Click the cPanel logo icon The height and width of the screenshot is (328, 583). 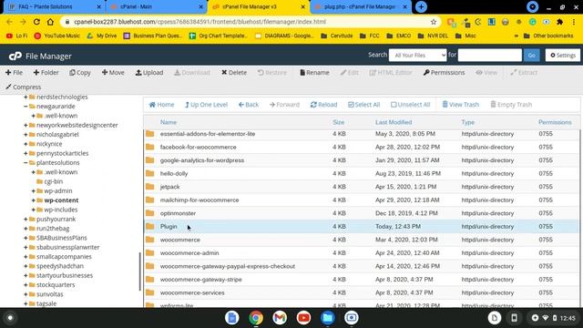click(x=15, y=56)
